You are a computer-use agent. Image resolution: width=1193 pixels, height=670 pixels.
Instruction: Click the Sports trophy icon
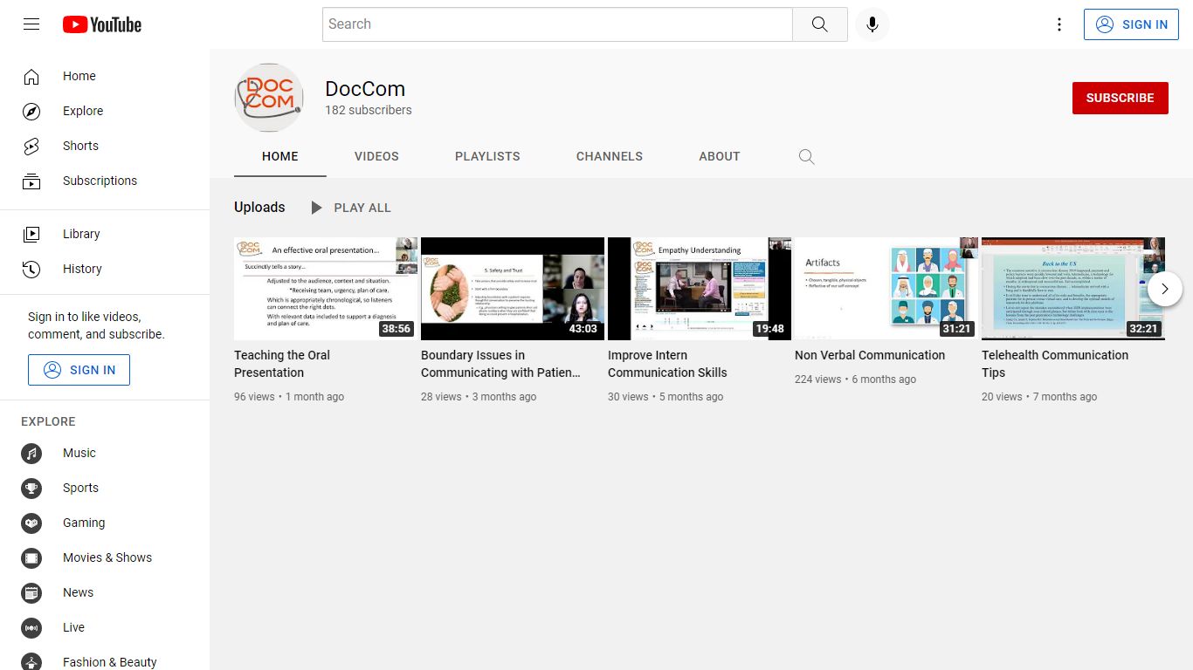point(31,488)
